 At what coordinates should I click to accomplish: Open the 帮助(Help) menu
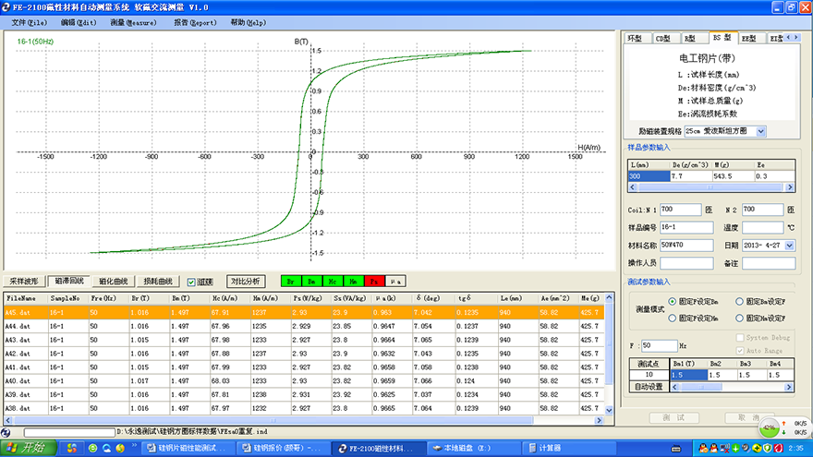[248, 23]
